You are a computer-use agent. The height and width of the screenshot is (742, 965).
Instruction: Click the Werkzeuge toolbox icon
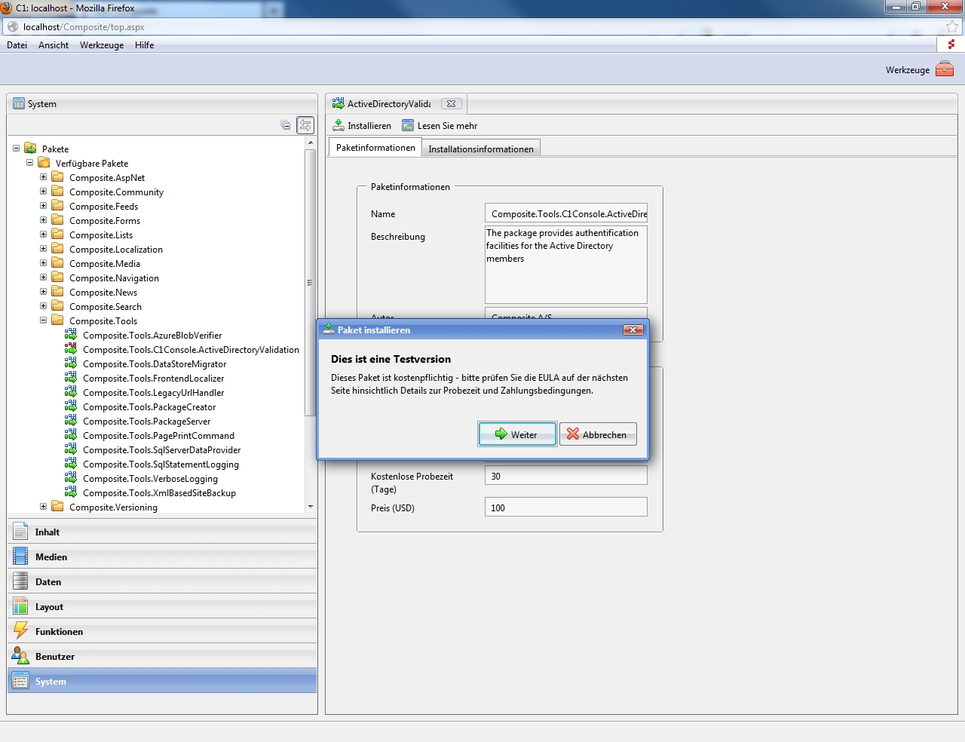(945, 69)
